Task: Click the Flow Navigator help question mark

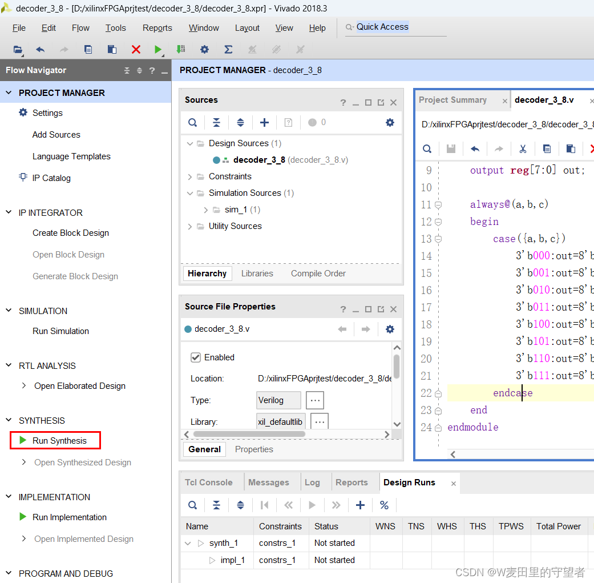Action: pos(152,70)
